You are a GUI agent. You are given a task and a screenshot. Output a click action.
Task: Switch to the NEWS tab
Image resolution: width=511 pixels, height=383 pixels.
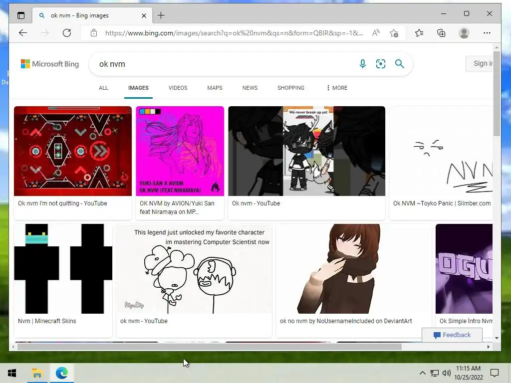(x=250, y=88)
